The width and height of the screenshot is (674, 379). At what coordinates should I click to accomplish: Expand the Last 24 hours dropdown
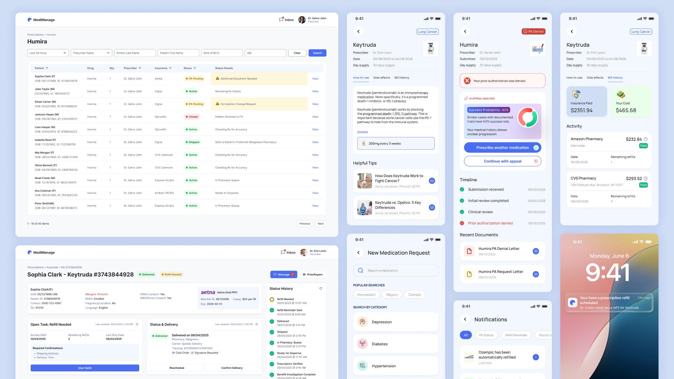[48, 53]
